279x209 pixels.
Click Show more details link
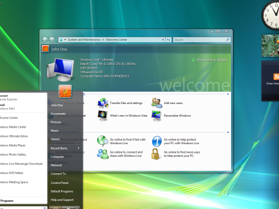212,60
